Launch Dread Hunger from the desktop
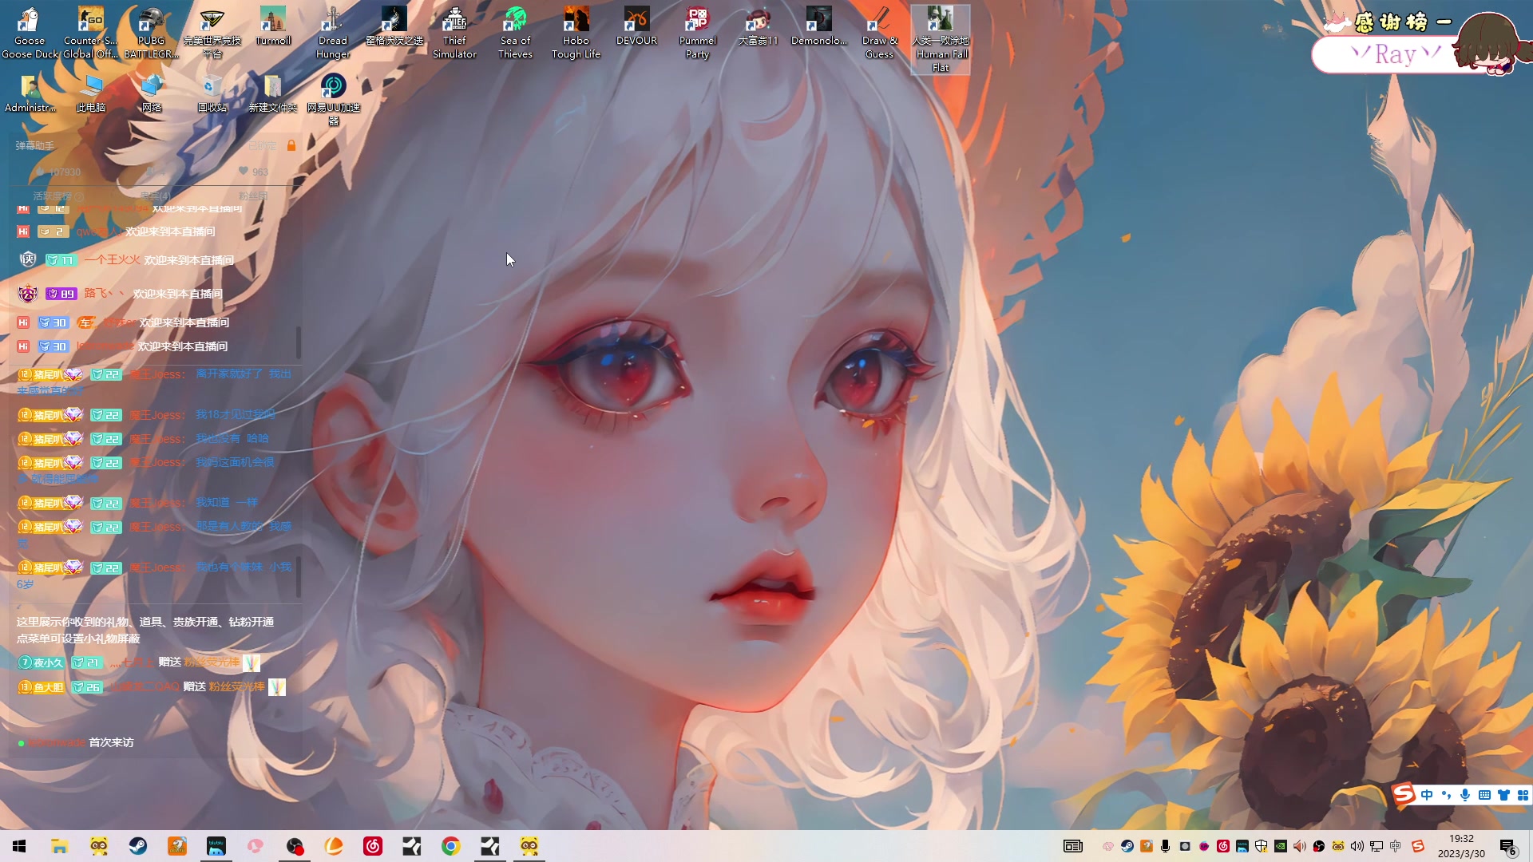The height and width of the screenshot is (862, 1533). tap(333, 34)
